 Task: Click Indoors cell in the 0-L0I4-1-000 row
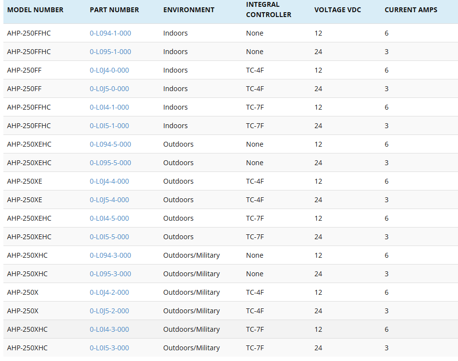[x=175, y=107]
